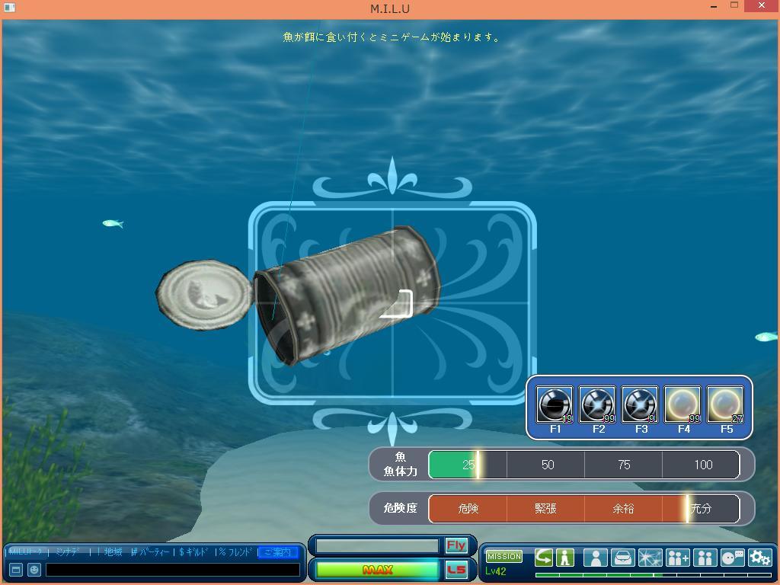Open the chat speech bubble icon
This screenshot has width=780, height=585.
pos(732,558)
